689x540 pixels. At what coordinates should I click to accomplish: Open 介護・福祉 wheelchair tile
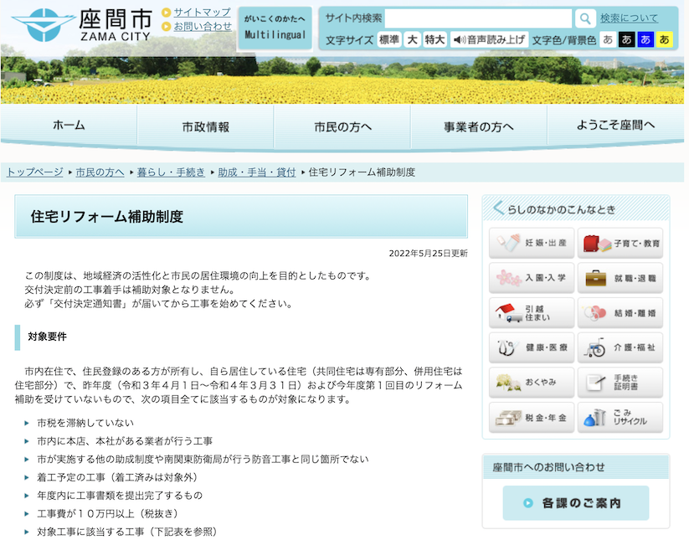pos(620,347)
